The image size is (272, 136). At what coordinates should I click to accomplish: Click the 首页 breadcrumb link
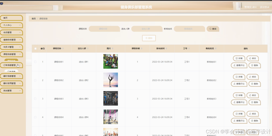click(x=34, y=19)
